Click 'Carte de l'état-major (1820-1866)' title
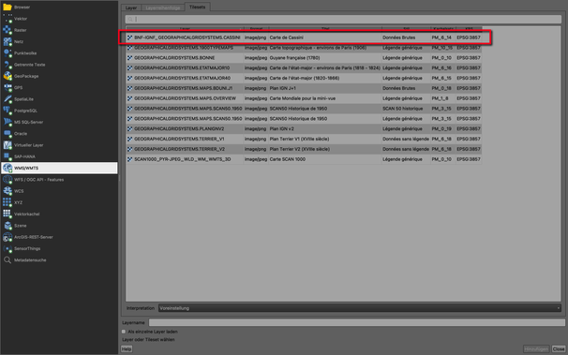568x355 pixels. 305,78
